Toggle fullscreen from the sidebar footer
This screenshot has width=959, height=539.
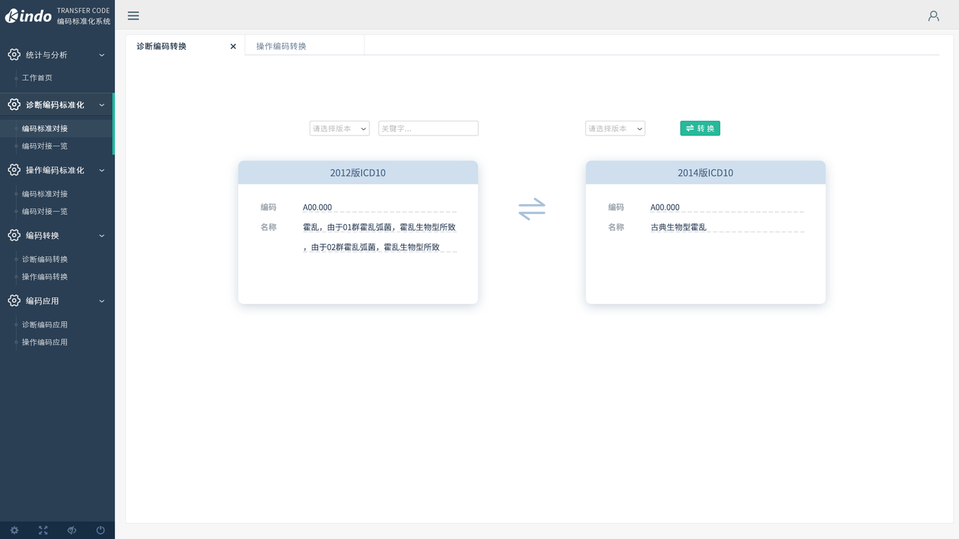43,531
